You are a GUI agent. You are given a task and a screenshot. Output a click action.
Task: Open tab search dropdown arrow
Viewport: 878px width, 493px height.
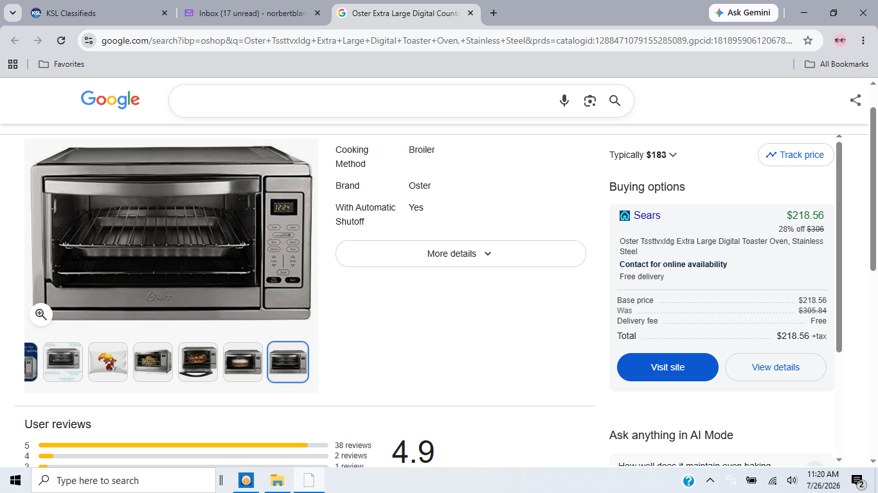(12, 13)
